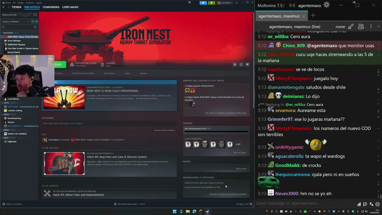The width and height of the screenshot is (382, 215).
Task: Open the PLAY NOW launch news thumbnail
Action: [64, 98]
